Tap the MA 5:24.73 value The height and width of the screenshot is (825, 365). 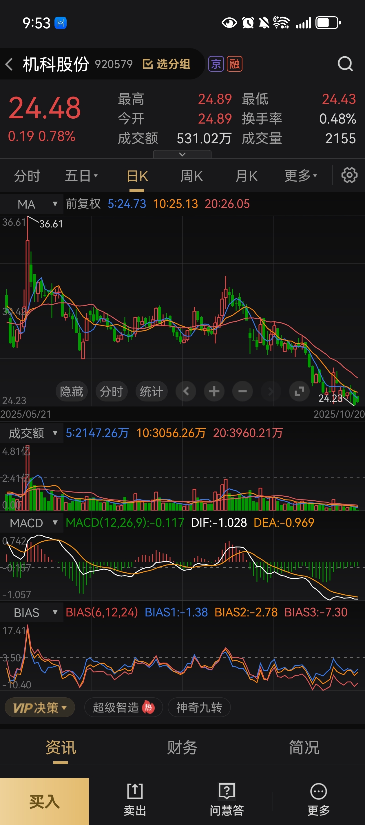[127, 204]
